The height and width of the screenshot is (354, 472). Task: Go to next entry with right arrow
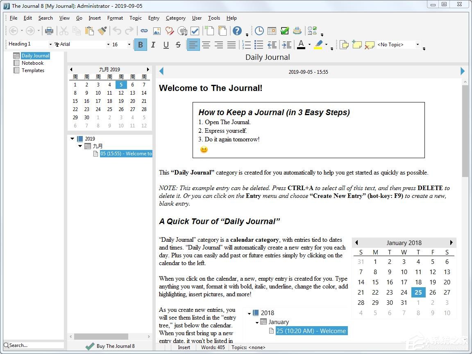463,71
